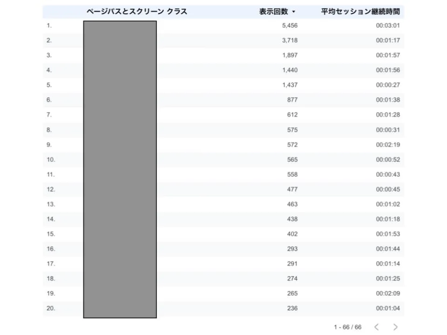Click session duration 00:01:53
The width and height of the screenshot is (447, 335).
pyautogui.click(x=388, y=234)
